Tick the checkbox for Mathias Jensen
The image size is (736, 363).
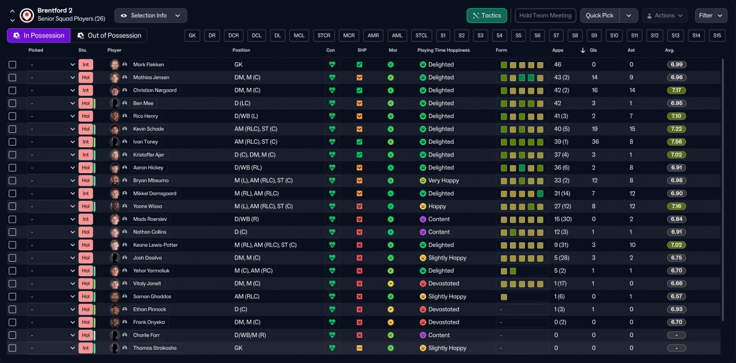pos(13,78)
